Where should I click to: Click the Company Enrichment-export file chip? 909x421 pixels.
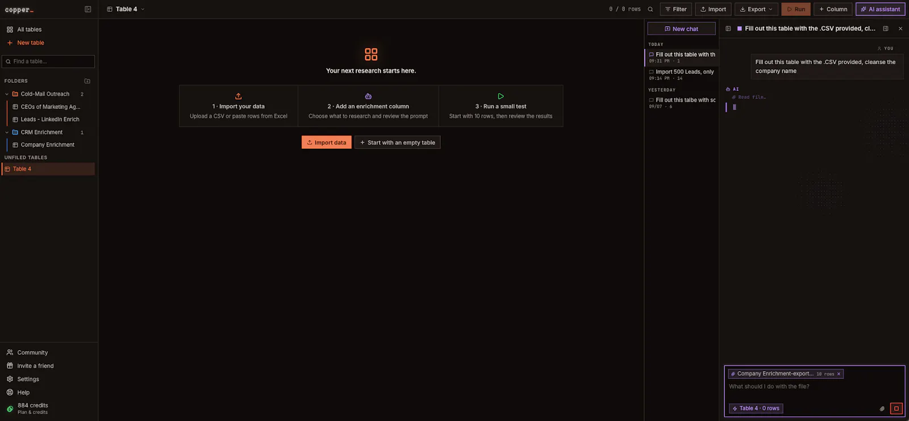[x=785, y=374]
